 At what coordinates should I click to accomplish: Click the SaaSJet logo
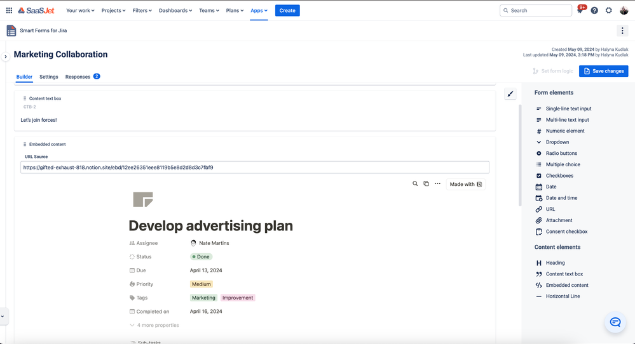(x=36, y=11)
